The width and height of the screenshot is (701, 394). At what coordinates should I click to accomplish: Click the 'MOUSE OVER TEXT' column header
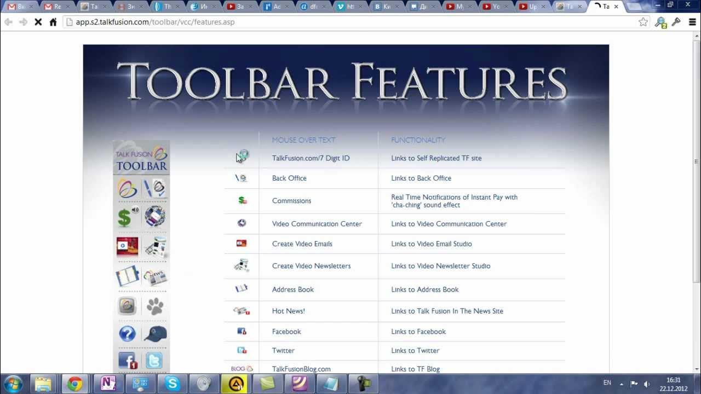(303, 140)
